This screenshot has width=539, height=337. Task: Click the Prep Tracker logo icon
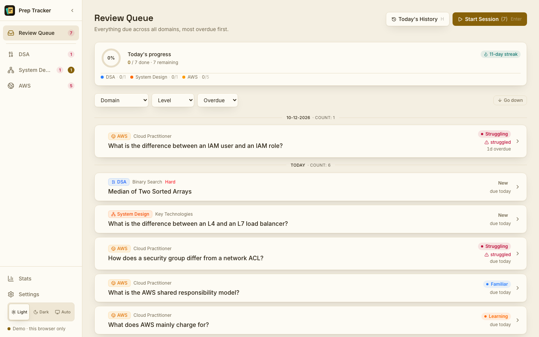(10, 10)
